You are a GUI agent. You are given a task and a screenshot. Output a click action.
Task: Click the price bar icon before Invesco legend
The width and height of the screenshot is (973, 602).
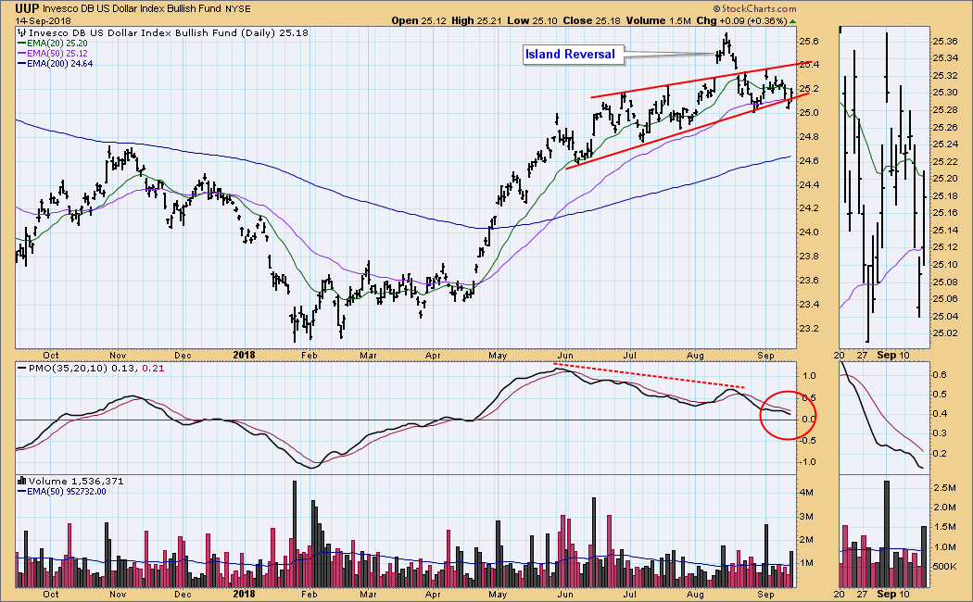pos(21,33)
